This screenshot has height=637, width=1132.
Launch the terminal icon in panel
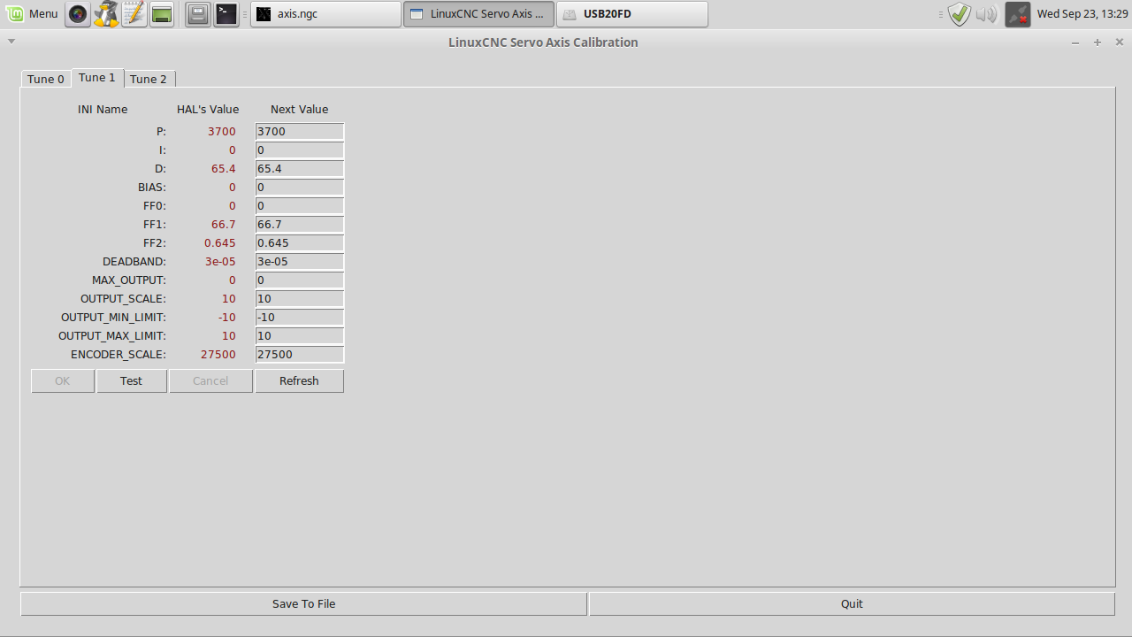pyautogui.click(x=226, y=14)
